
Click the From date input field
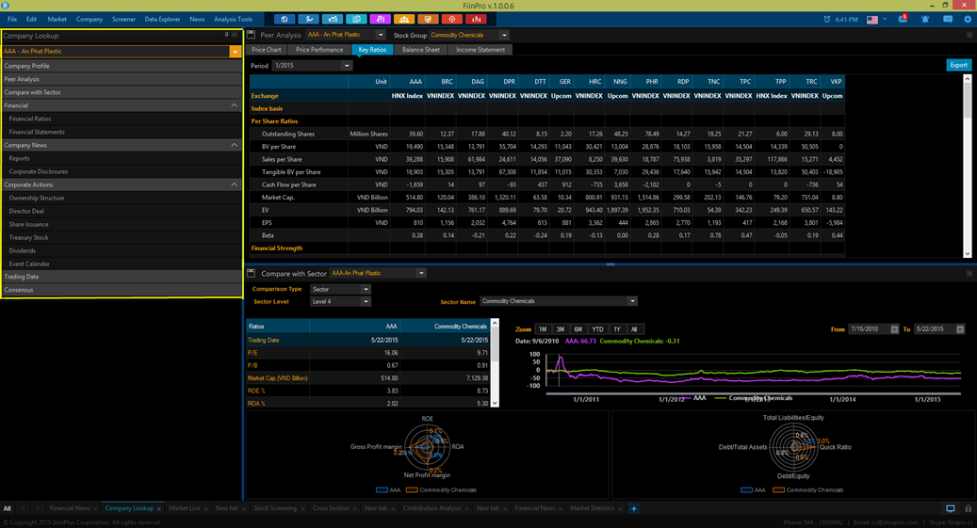[x=870, y=328]
